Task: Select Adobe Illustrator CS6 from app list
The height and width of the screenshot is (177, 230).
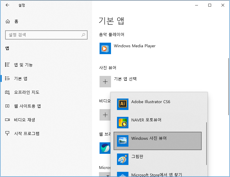Action: [158, 104]
